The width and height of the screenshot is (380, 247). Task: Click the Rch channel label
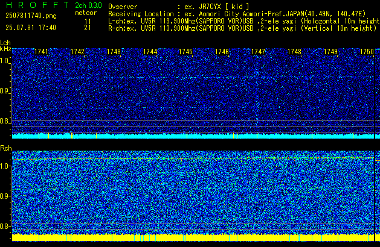6,148
